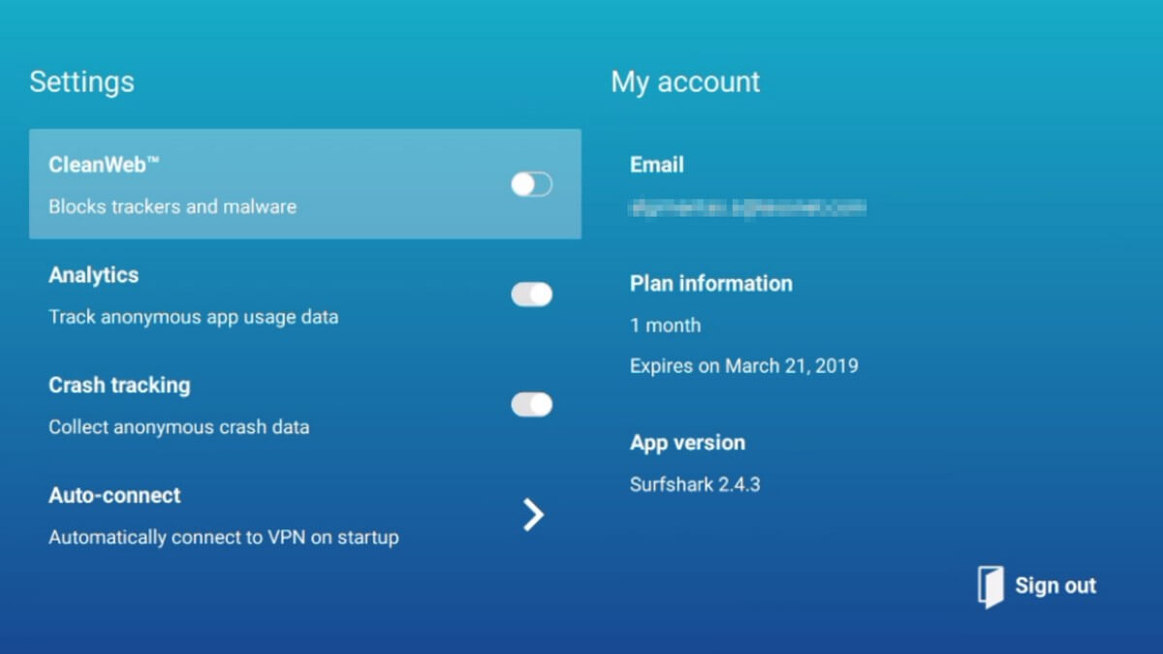
Task: Click the Email label
Action: [657, 165]
